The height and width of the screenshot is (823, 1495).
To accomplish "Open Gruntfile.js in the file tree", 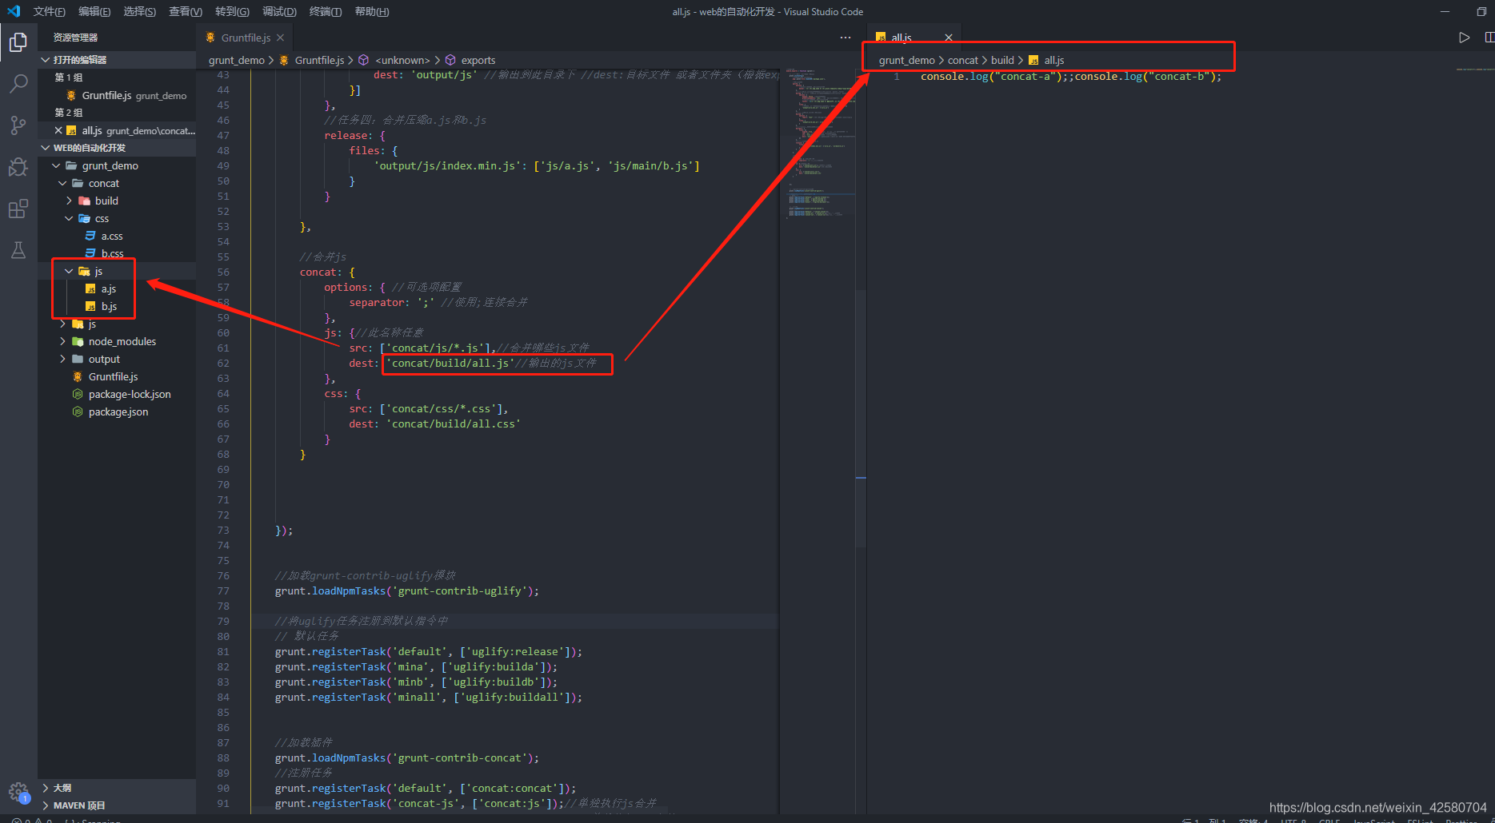I will (117, 376).
